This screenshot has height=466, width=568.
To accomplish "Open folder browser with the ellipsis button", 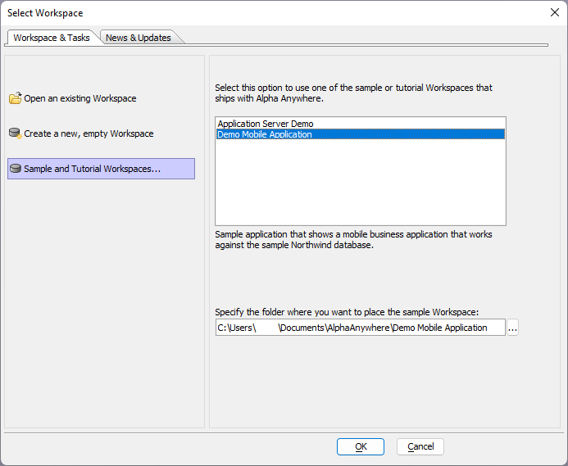I will 512,328.
